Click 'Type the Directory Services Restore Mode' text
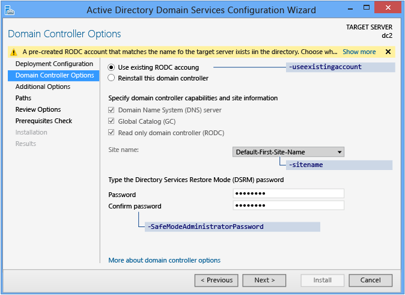The image size is (405, 295). [x=196, y=180]
